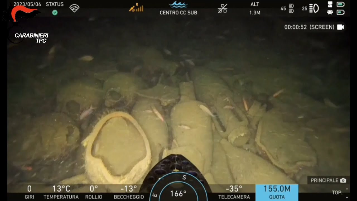This screenshot has width=357, height=201.
Task: Click the satellite GPS signal icon
Action: [136, 8]
